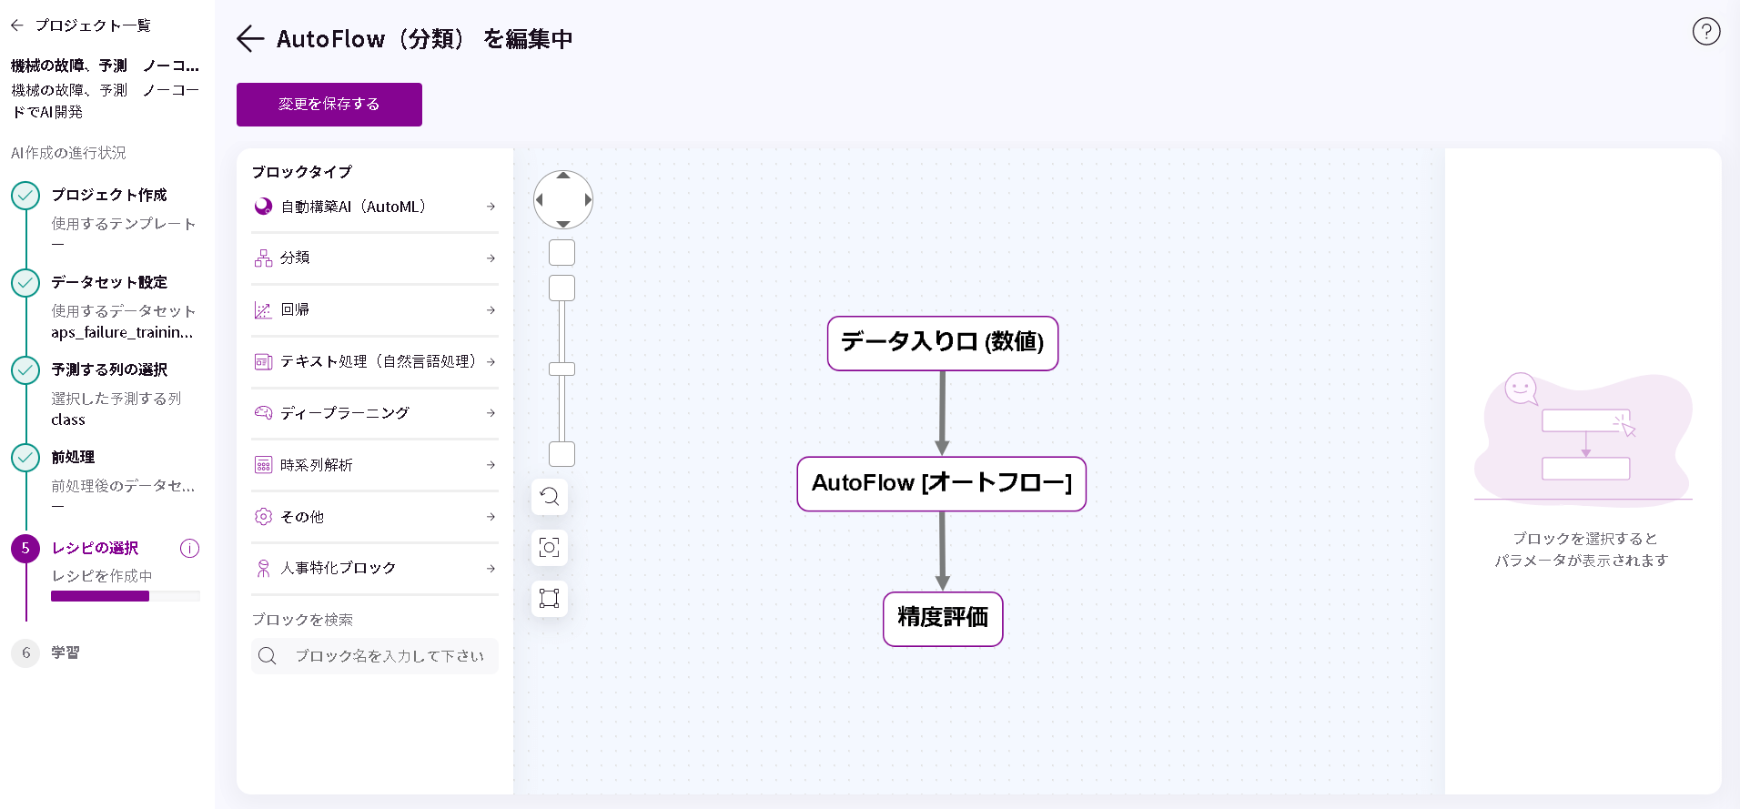Expand the 時系列解析 row arrow
Image resolution: width=1740 pixels, height=809 pixels.
click(491, 465)
